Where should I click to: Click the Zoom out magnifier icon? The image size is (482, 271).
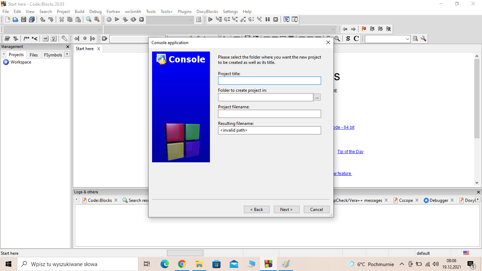(x=337, y=38)
